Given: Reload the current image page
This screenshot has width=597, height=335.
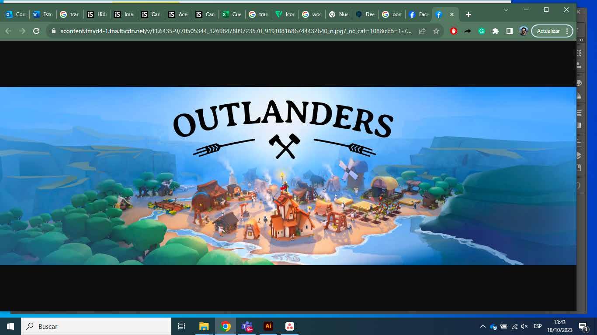Looking at the screenshot, I should point(36,31).
